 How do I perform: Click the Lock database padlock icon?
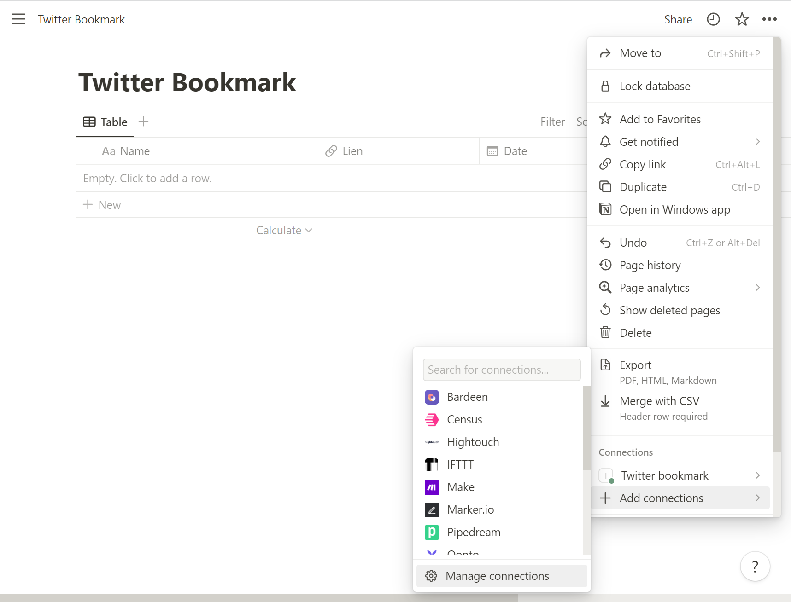coord(605,86)
